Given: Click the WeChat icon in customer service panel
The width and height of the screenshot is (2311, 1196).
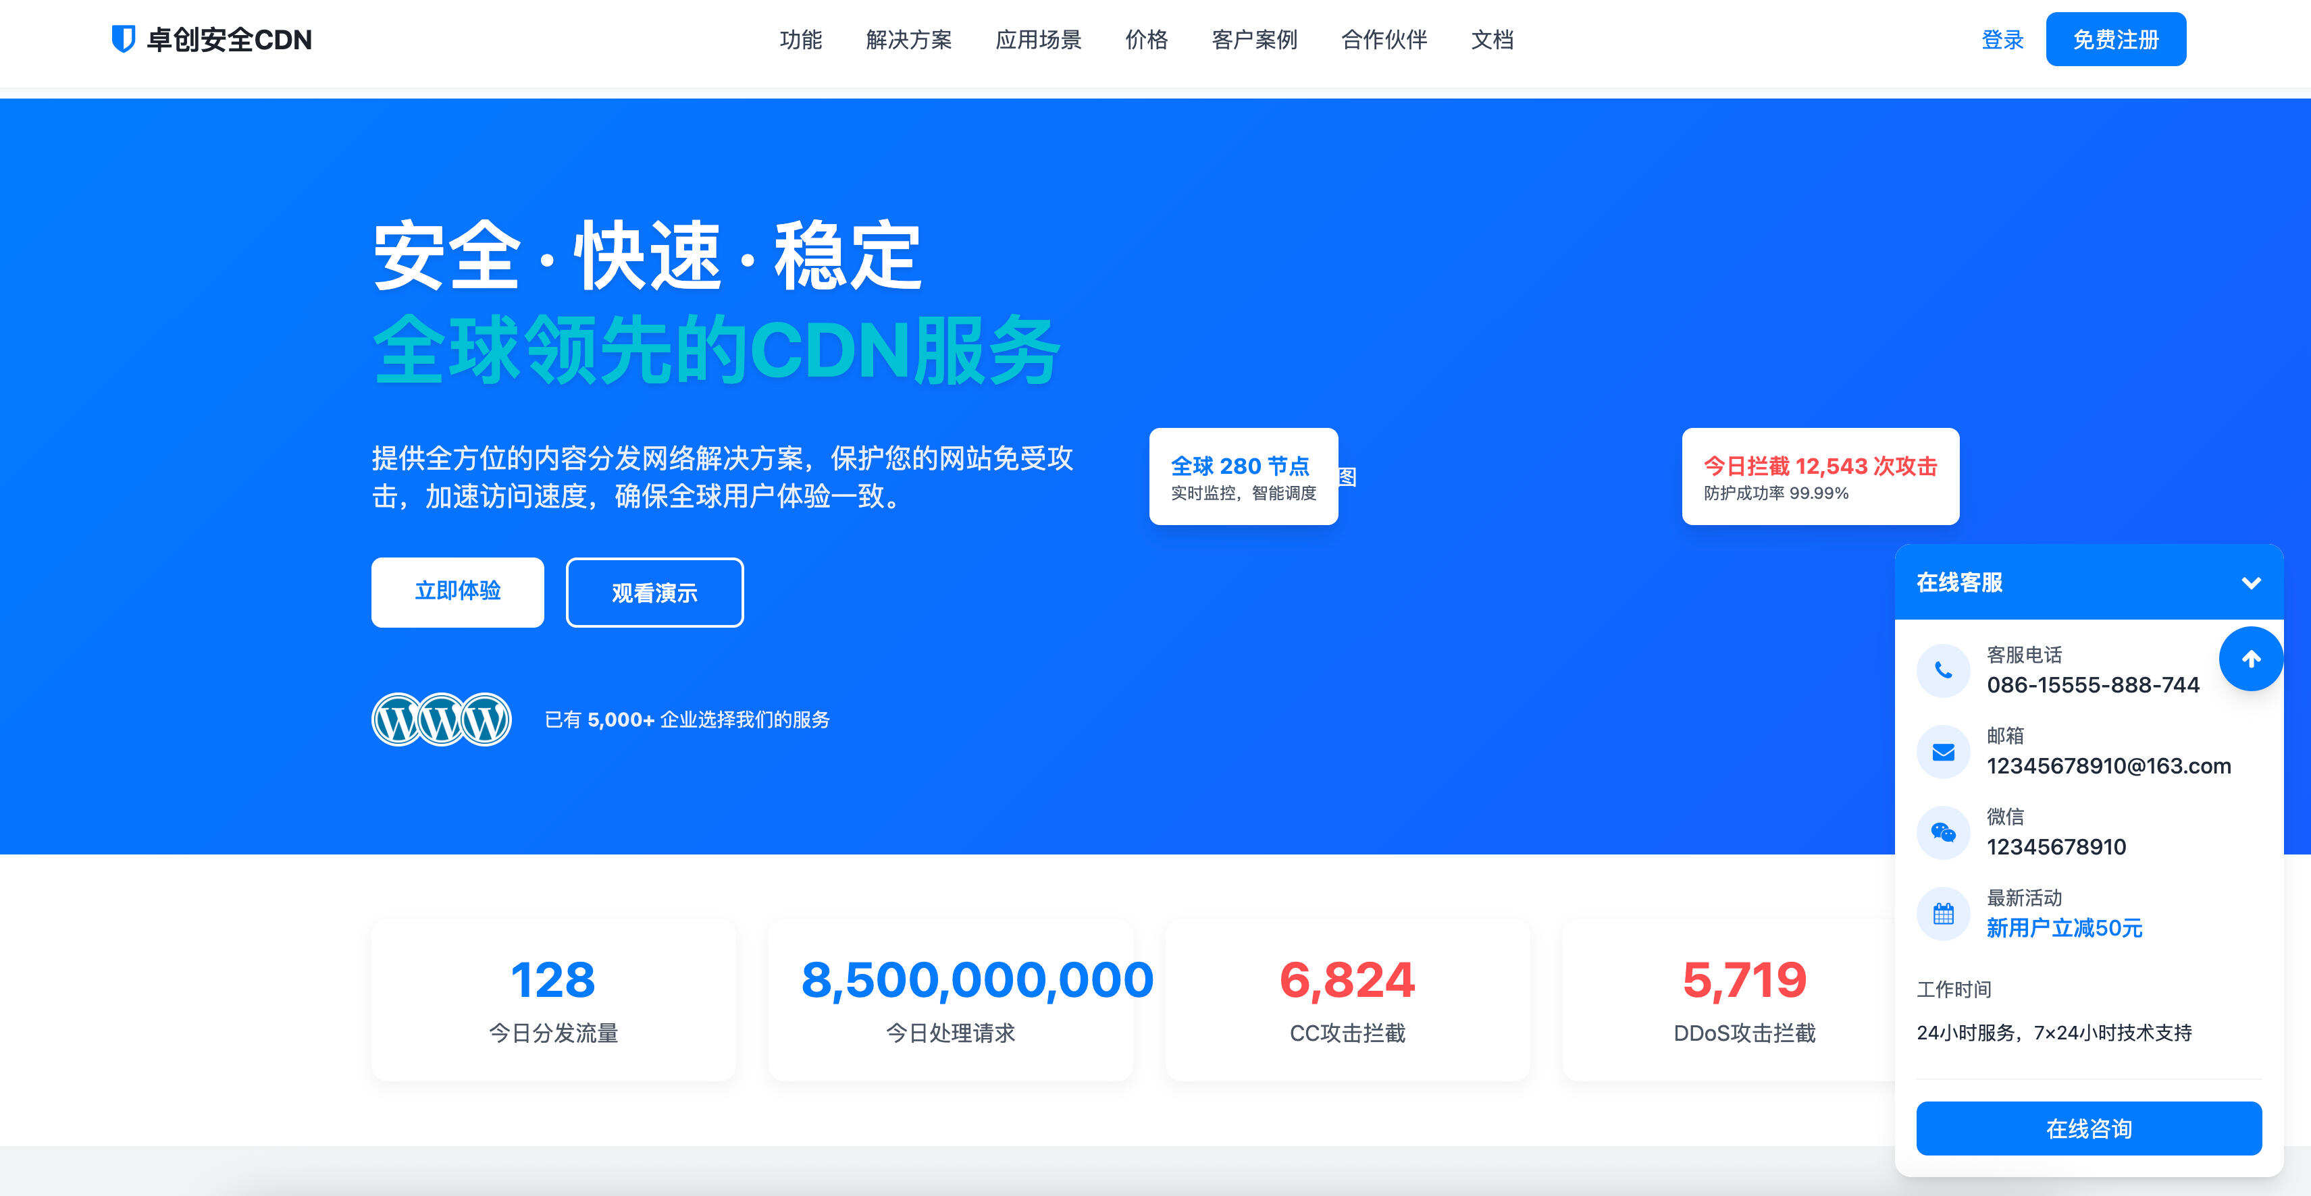Looking at the screenshot, I should point(1943,832).
